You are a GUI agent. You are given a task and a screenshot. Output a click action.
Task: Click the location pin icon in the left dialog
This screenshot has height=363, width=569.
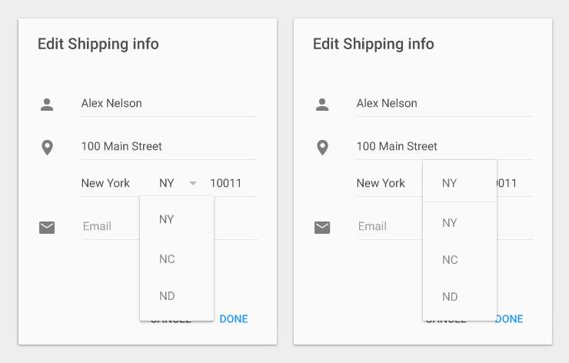[x=47, y=147]
